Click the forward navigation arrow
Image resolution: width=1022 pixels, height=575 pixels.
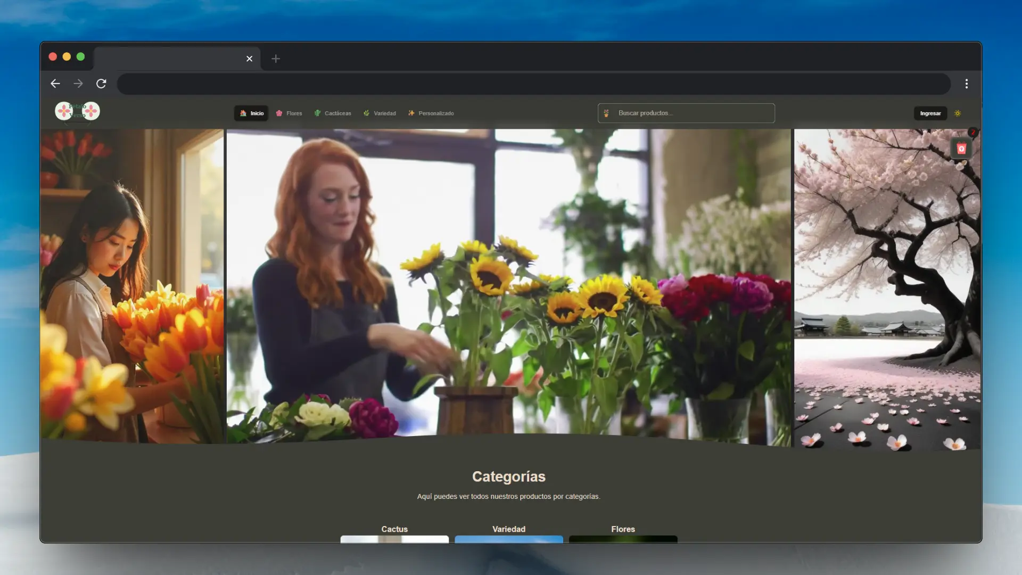click(78, 84)
